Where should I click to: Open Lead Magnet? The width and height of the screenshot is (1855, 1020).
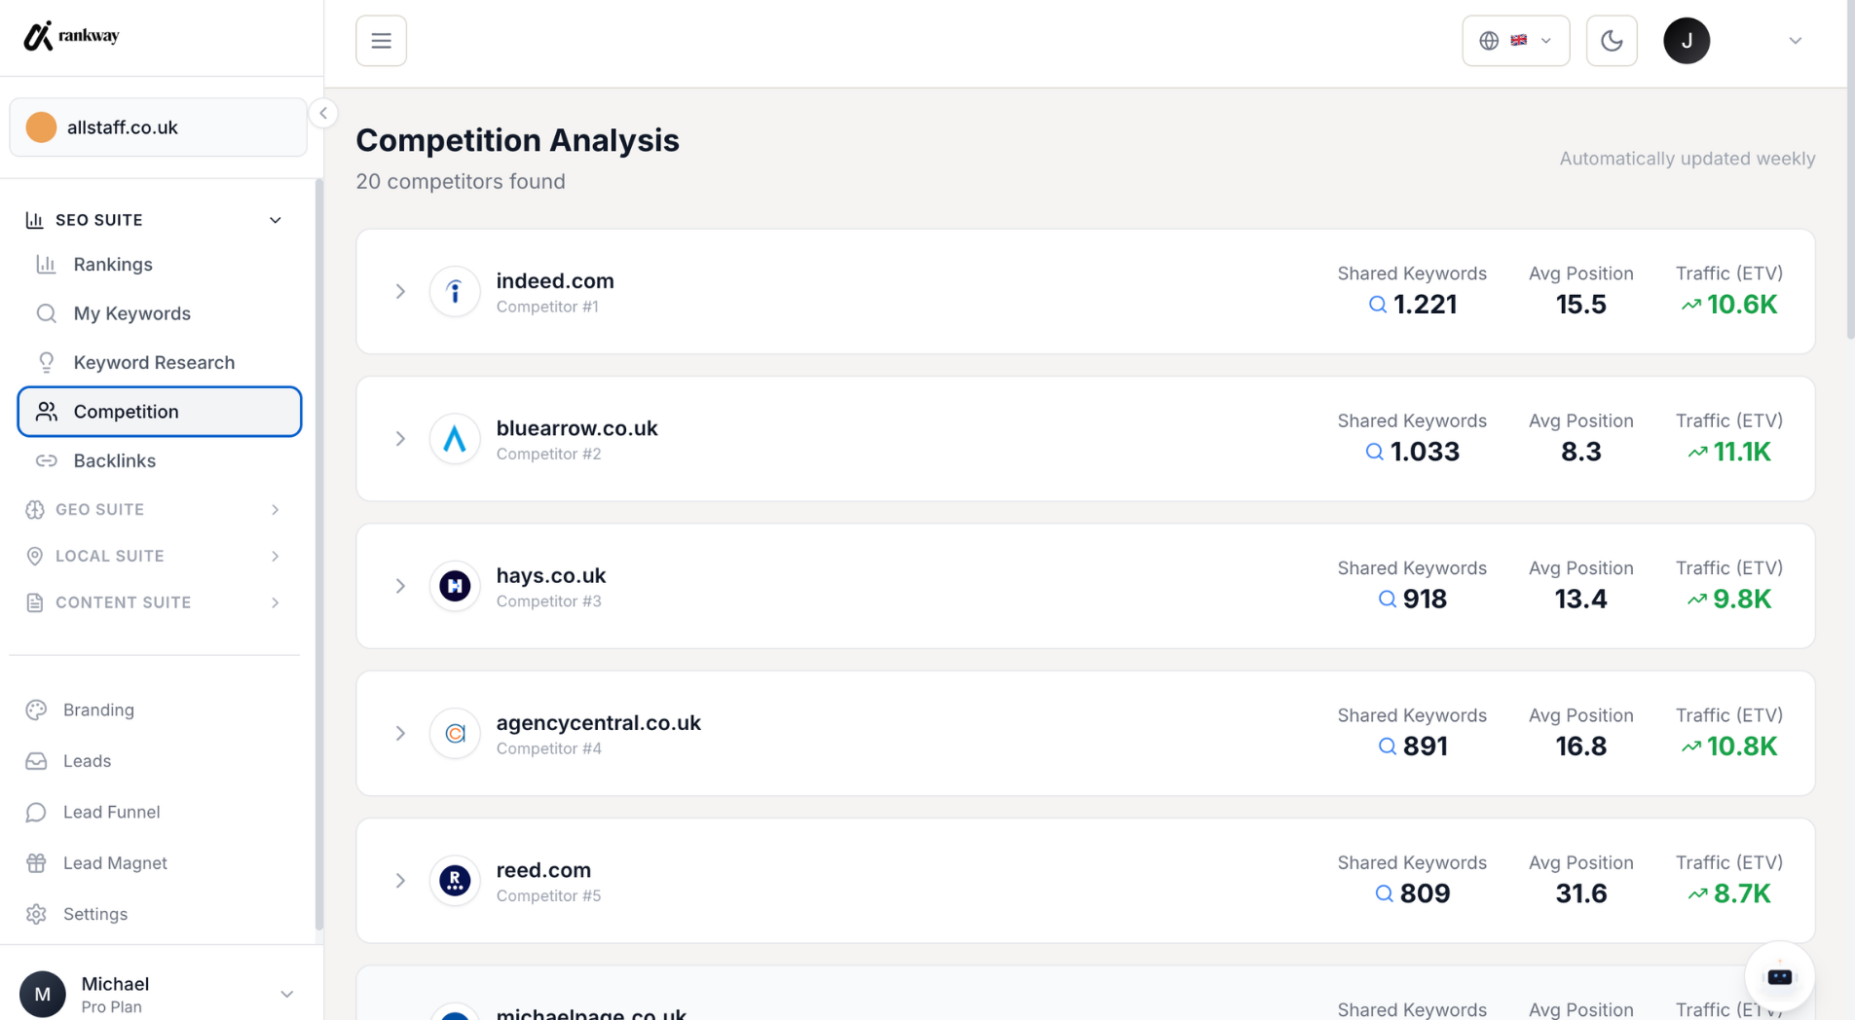pos(115,863)
